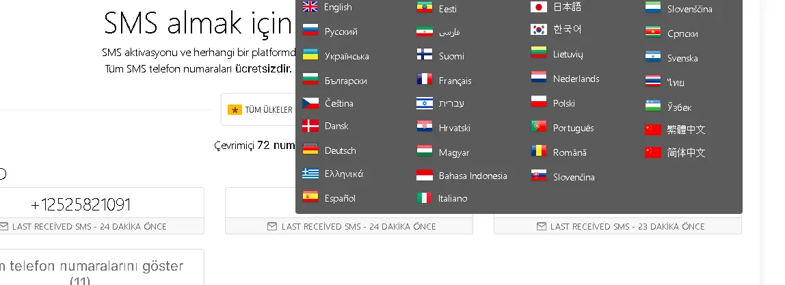Screen dimensions: 785x285
Task: Select 한국어 language
Action: point(567,29)
